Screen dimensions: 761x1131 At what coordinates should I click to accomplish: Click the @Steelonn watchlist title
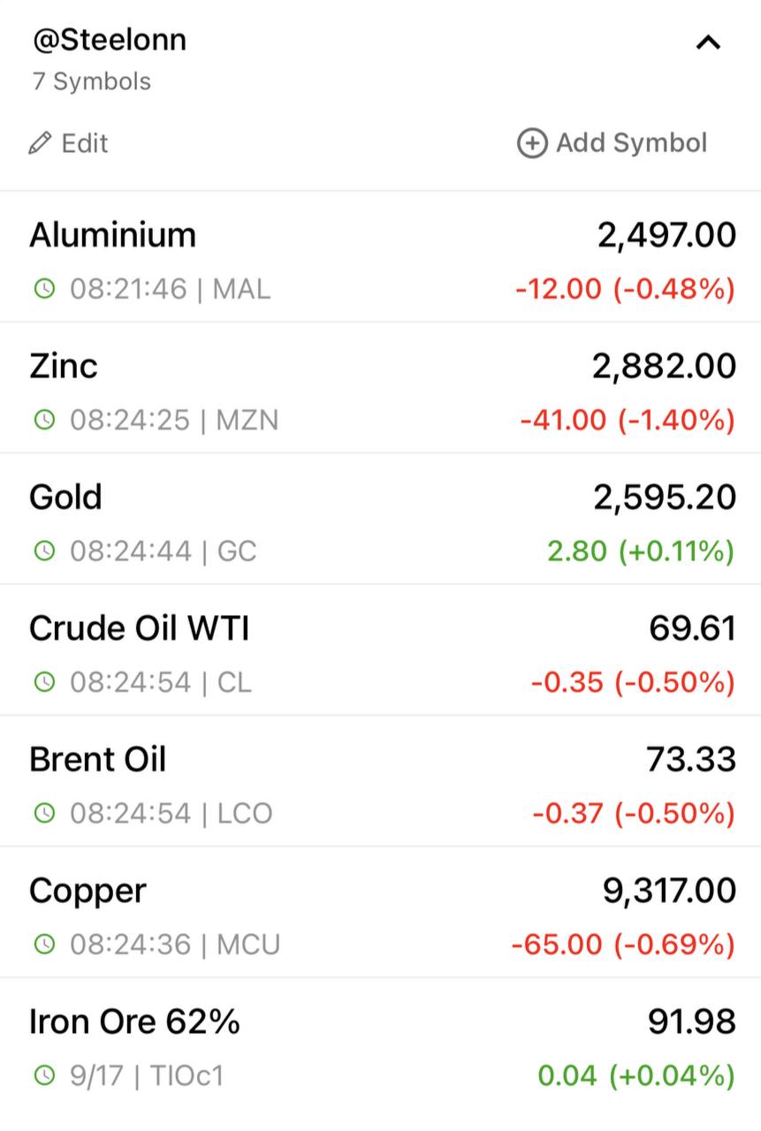(x=110, y=40)
